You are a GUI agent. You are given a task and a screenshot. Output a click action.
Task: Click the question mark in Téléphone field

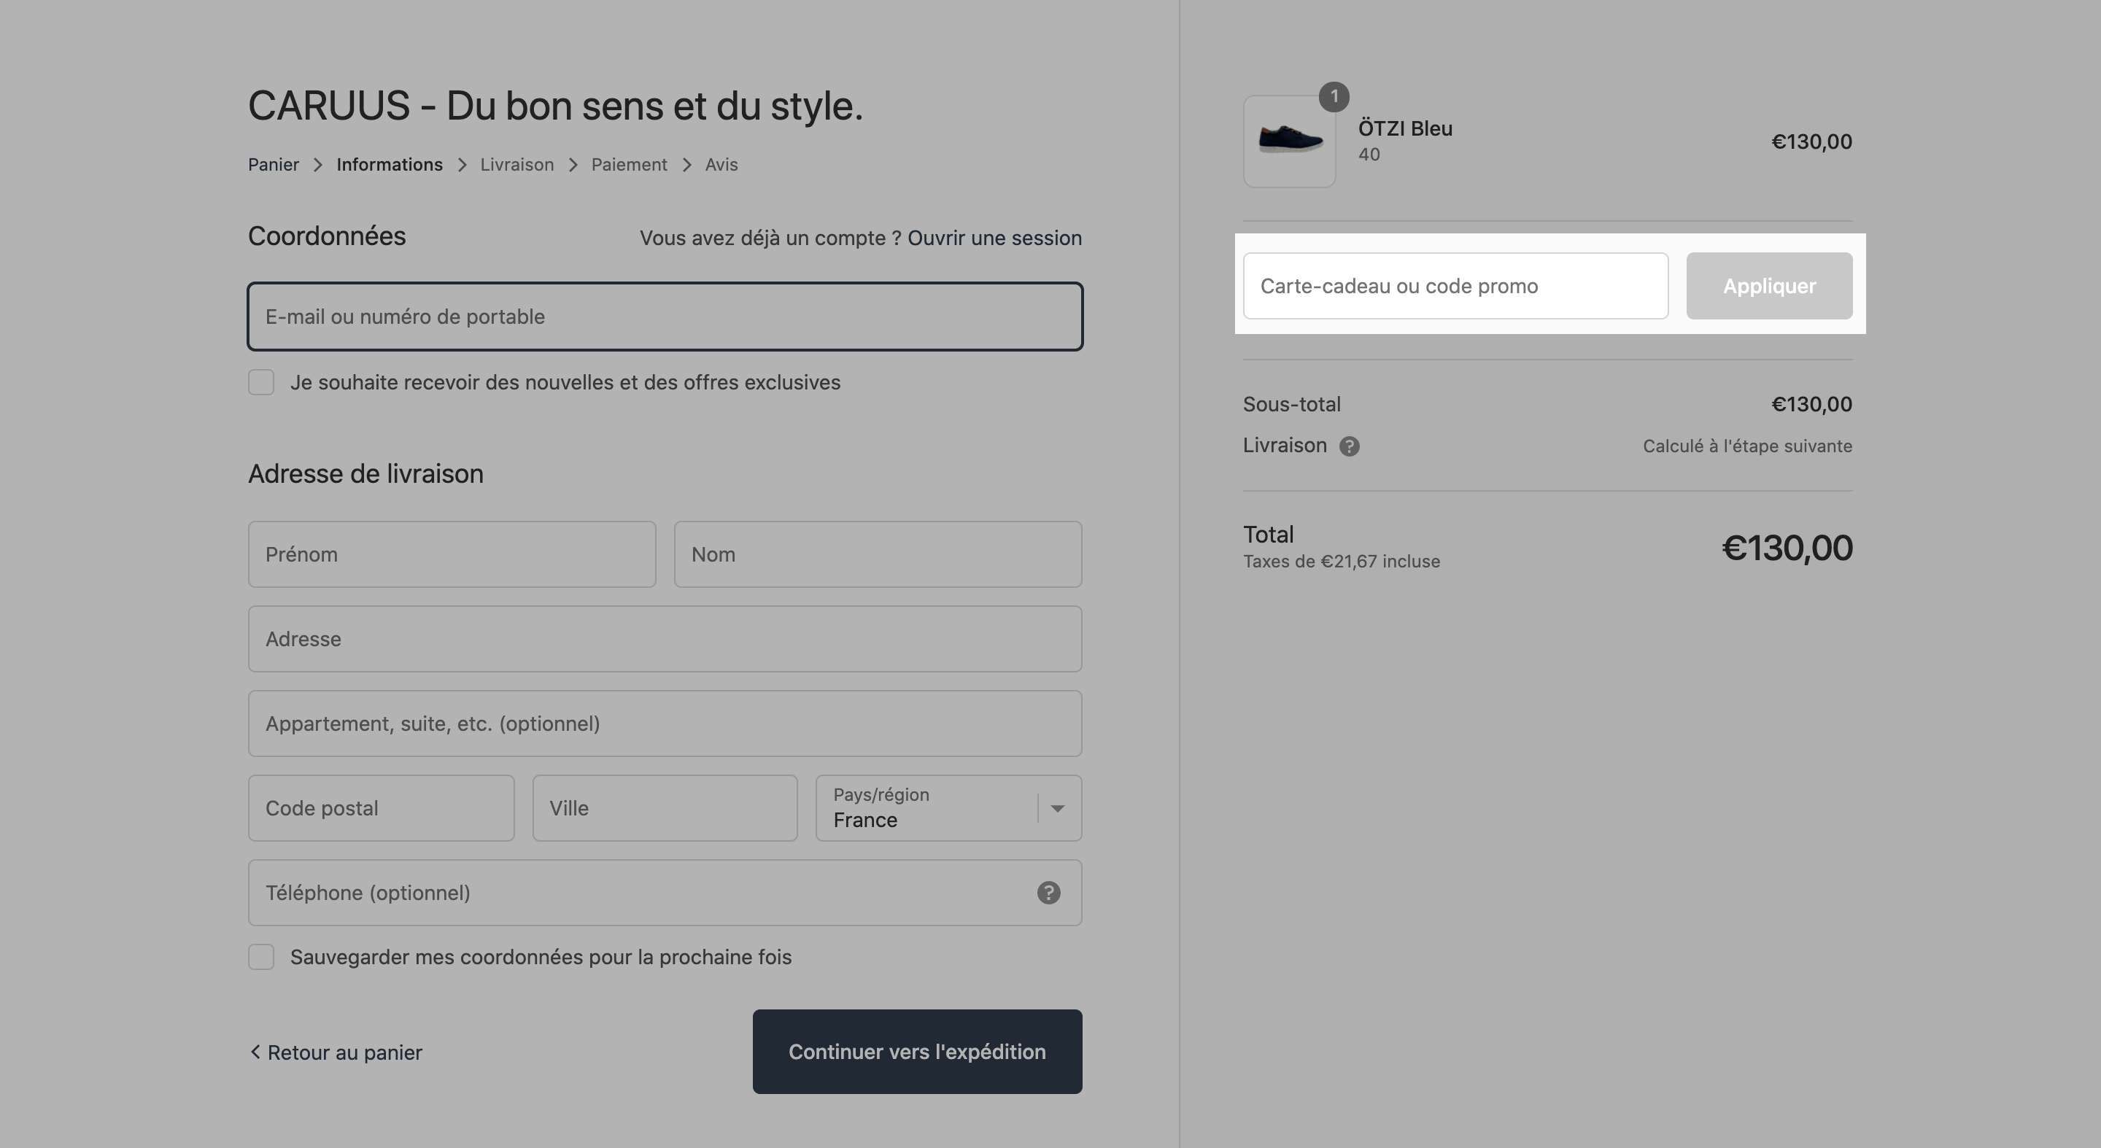1048,893
